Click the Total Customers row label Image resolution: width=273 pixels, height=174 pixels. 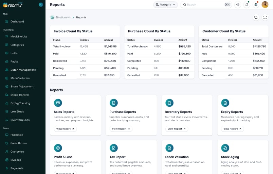pos(212,47)
